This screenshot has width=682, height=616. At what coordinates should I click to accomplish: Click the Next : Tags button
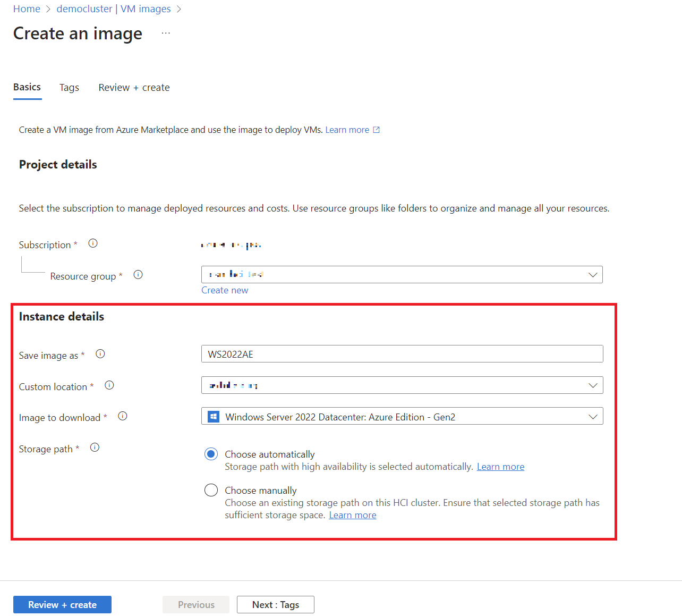point(276,605)
